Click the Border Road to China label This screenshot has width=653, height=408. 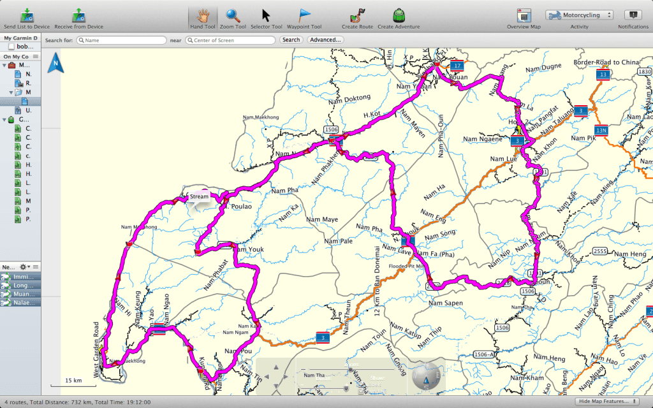point(606,62)
